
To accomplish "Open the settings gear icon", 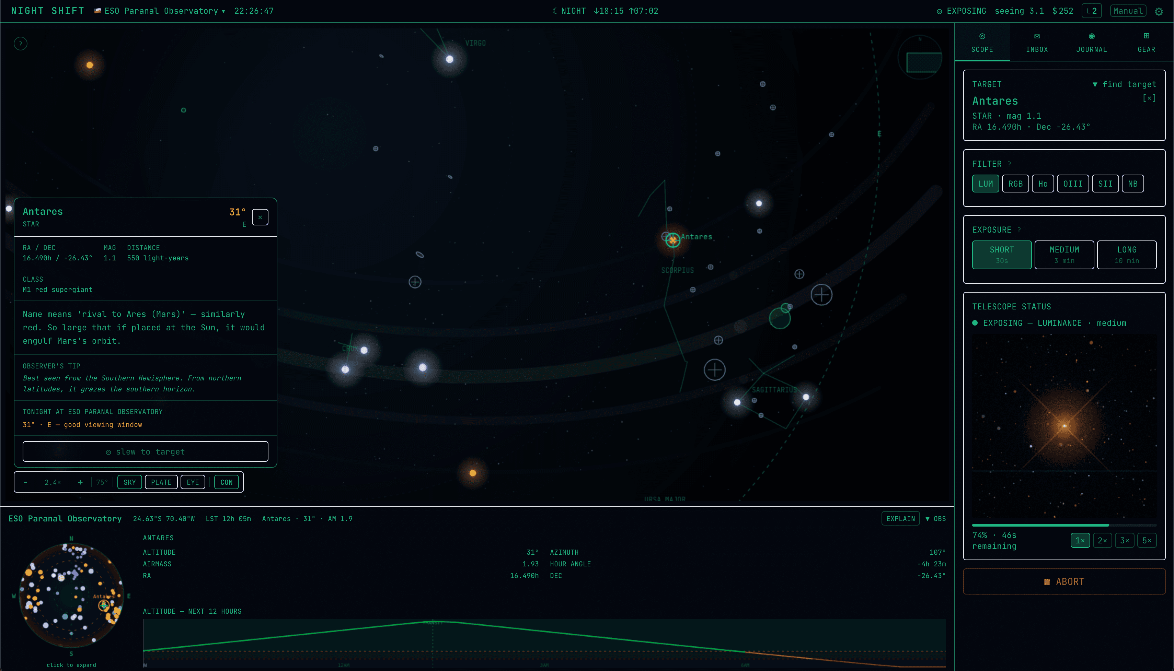I will (1160, 11).
